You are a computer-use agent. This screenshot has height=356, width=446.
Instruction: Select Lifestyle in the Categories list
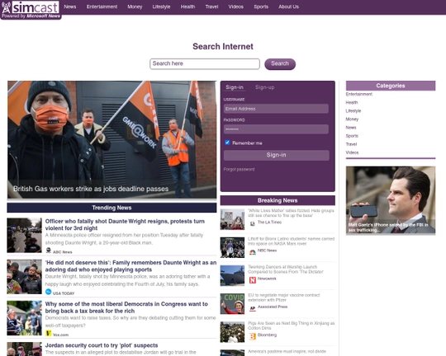click(353, 110)
